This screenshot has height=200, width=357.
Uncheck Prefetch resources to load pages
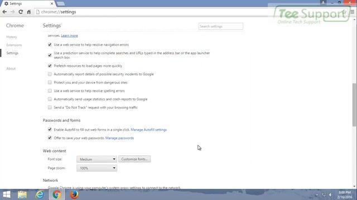pyautogui.click(x=50, y=66)
